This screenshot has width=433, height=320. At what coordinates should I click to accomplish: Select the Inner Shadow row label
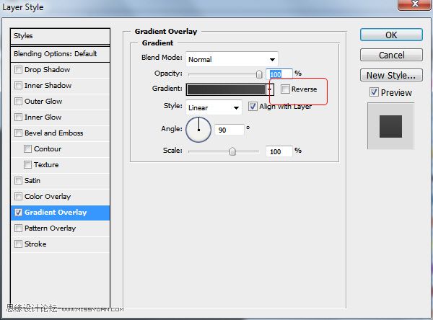coord(48,86)
